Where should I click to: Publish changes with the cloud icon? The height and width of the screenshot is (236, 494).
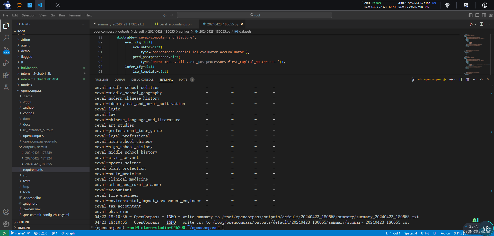point(29,233)
